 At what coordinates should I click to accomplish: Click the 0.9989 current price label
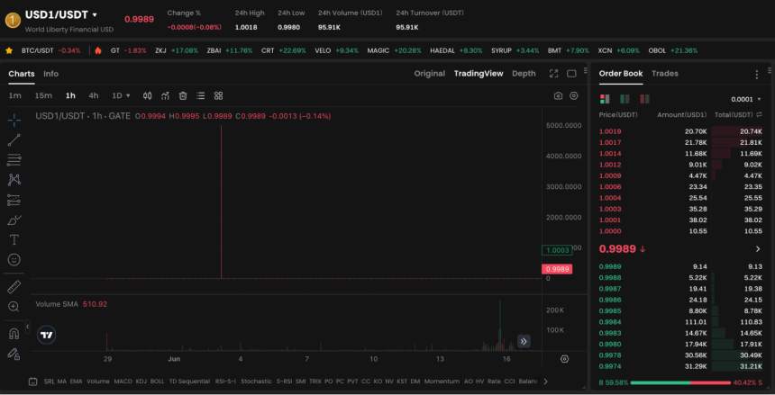(x=557, y=269)
